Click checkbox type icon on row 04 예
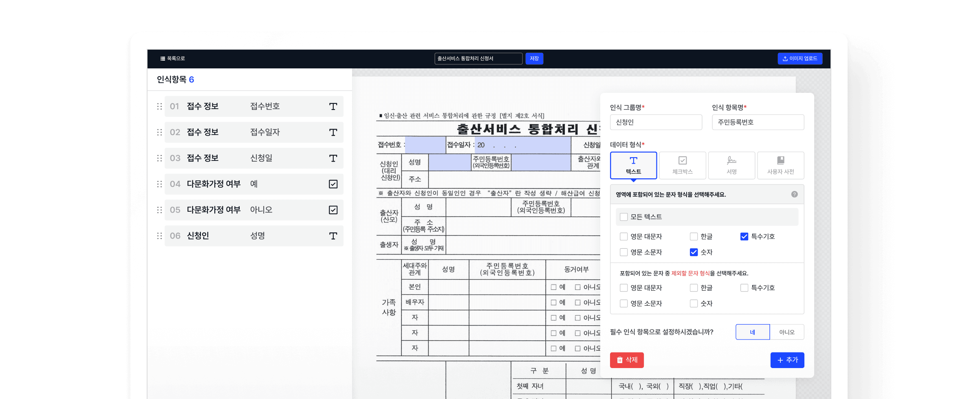Screen dimensions: 978x399 click(333, 184)
